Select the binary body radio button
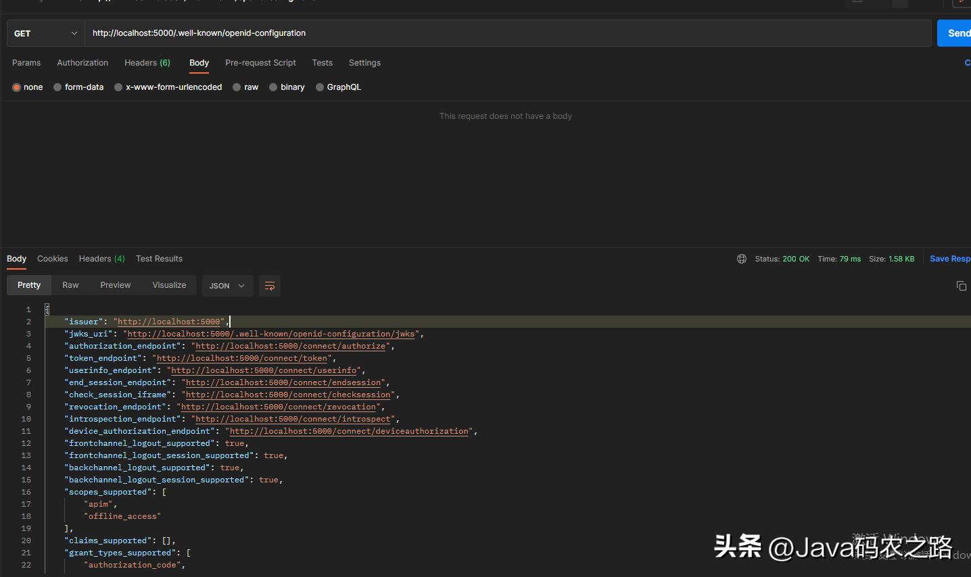 coord(274,87)
